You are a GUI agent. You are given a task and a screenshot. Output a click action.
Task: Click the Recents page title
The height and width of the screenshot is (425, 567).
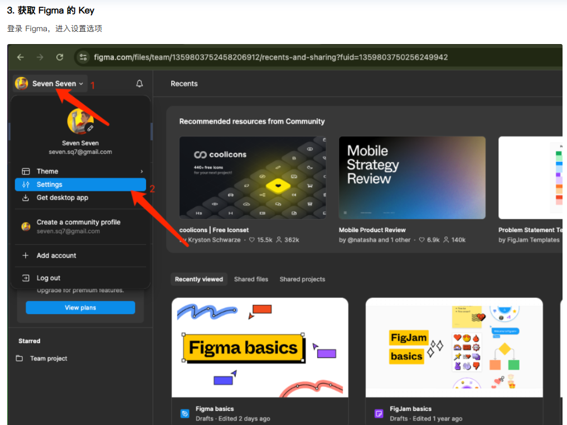click(x=184, y=84)
